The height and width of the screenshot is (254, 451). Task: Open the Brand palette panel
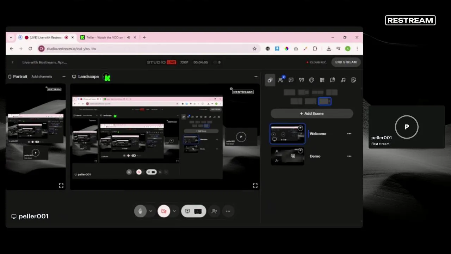click(x=311, y=80)
